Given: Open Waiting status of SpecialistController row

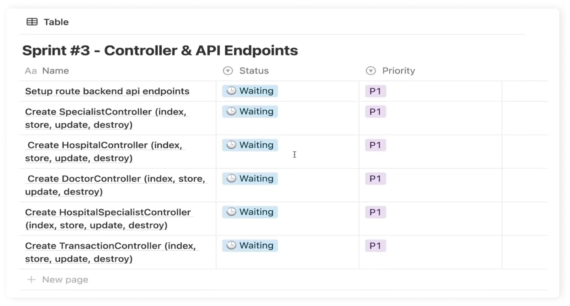Looking at the screenshot, I should (x=250, y=112).
